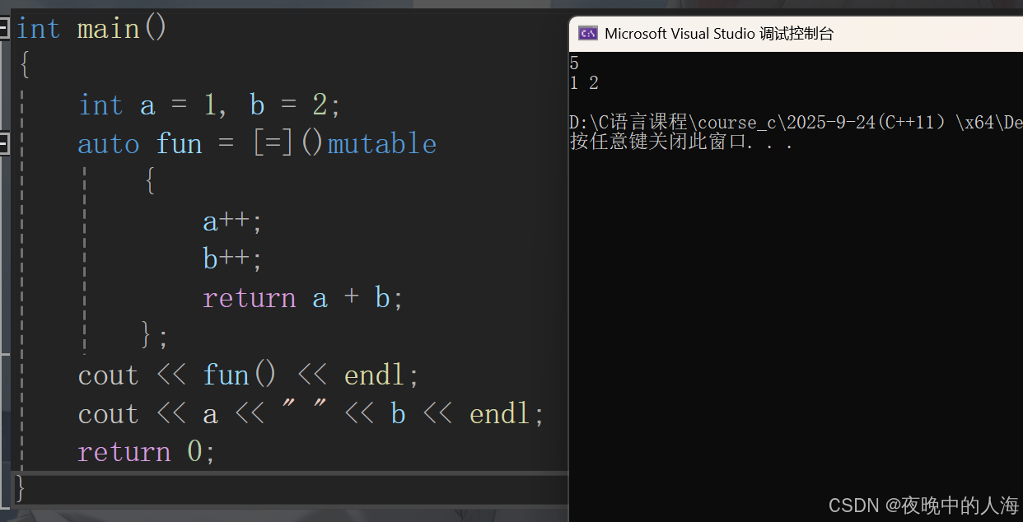Viewport: 1023px width, 522px height.
Task: Click the "auto" keyword
Action: (109, 144)
